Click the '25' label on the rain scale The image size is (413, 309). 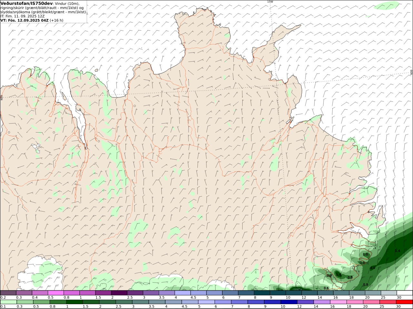(x=383, y=306)
